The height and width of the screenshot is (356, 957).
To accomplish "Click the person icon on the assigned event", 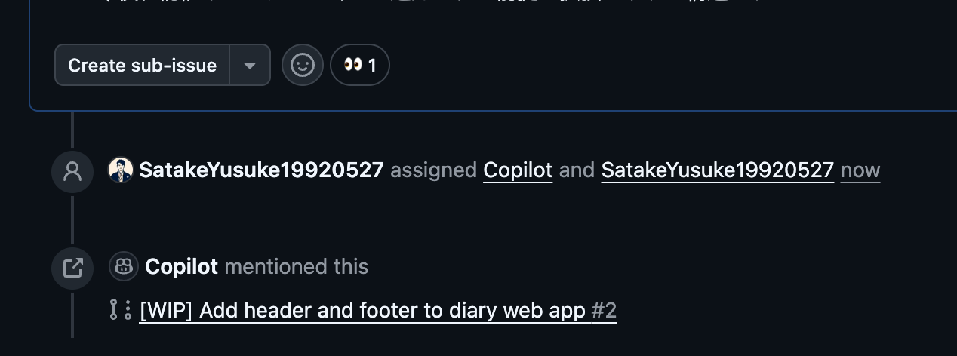I will 72,171.
